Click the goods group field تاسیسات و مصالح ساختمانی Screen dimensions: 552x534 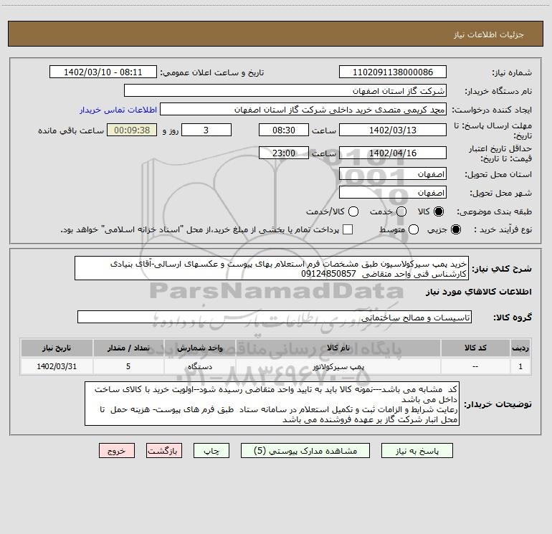pyautogui.click(x=275, y=317)
